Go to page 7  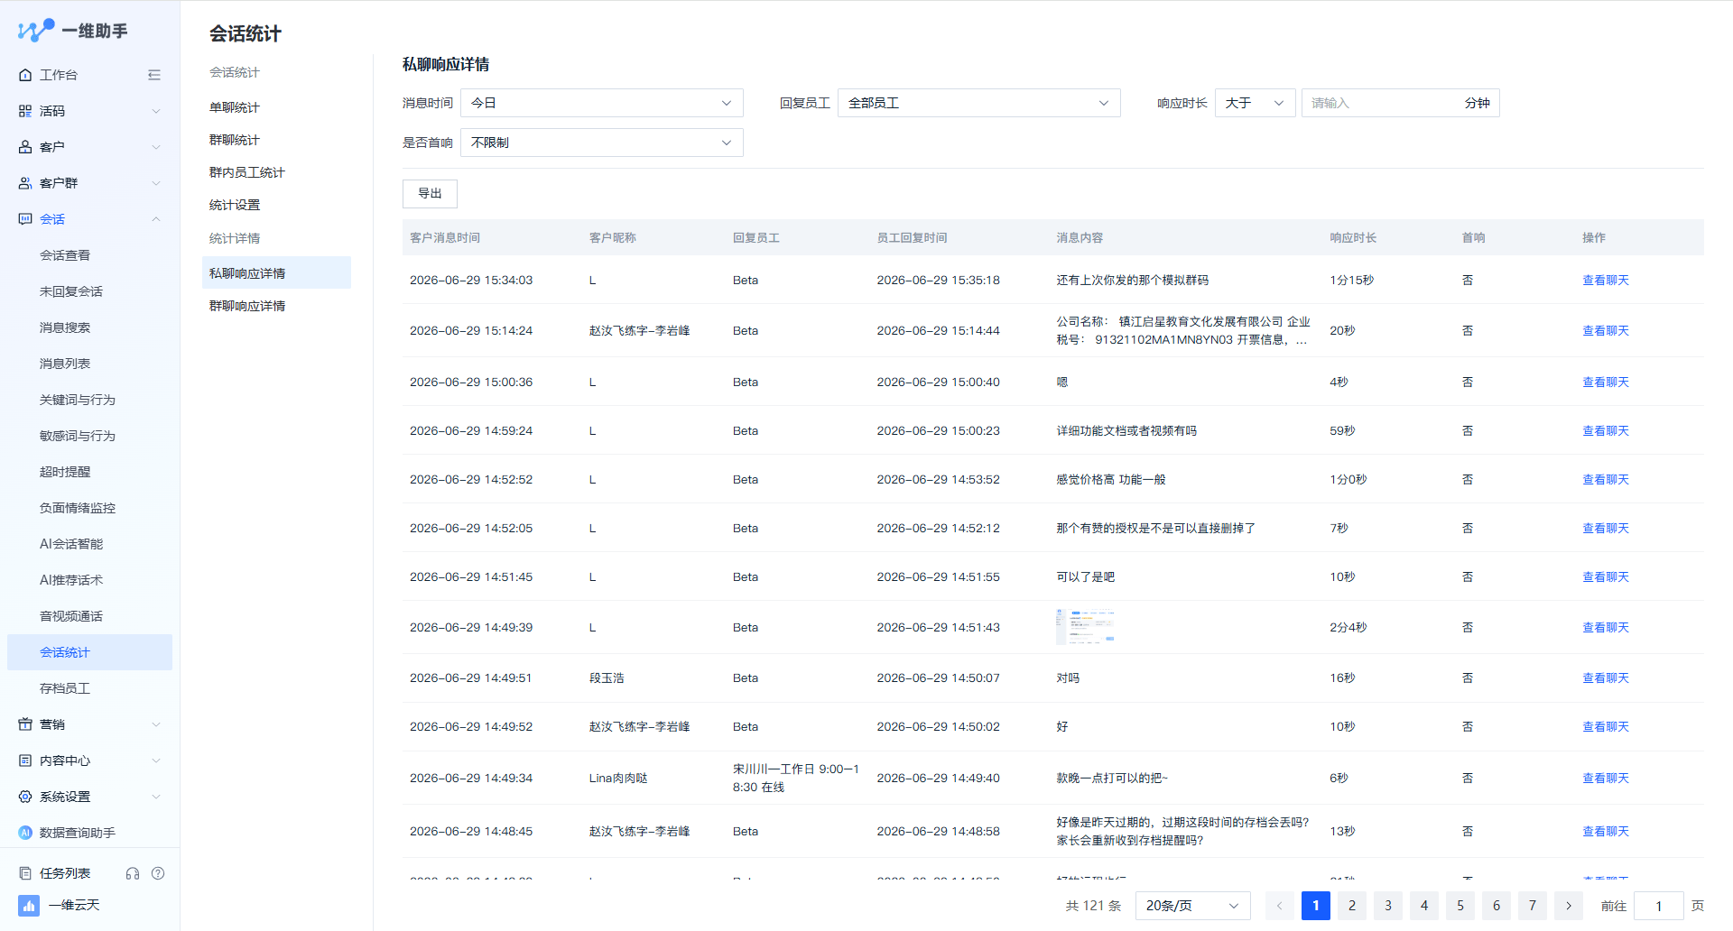(x=1533, y=906)
